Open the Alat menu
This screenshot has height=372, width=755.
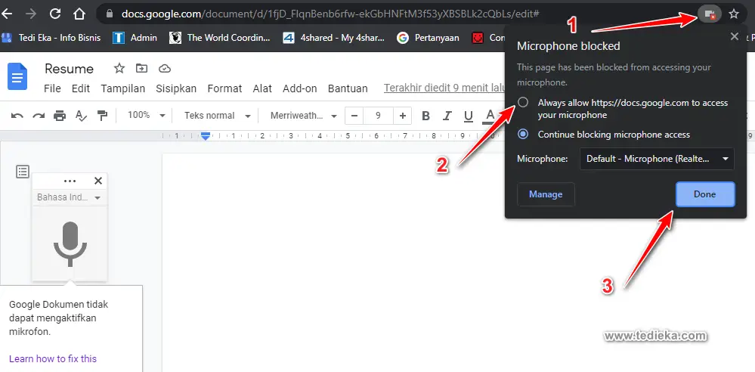[x=262, y=88]
